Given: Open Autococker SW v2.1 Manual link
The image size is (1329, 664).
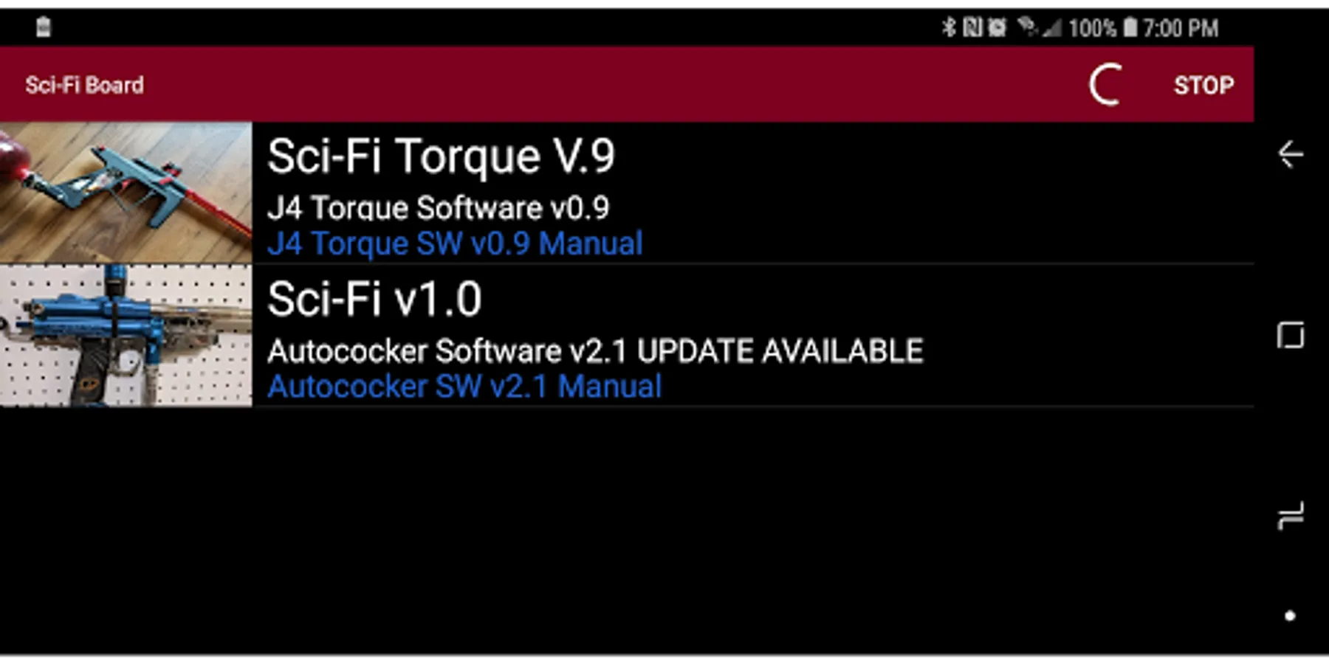Looking at the screenshot, I should coord(464,387).
